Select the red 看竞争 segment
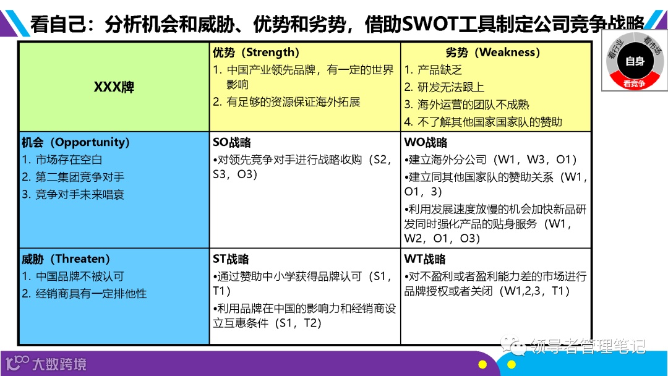 (635, 82)
